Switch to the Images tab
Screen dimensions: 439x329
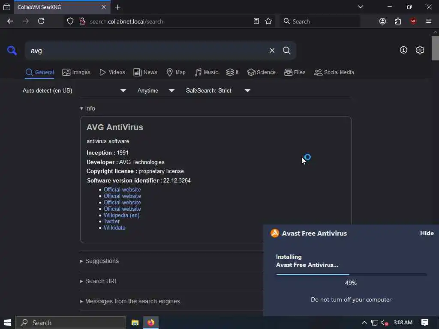point(76,72)
